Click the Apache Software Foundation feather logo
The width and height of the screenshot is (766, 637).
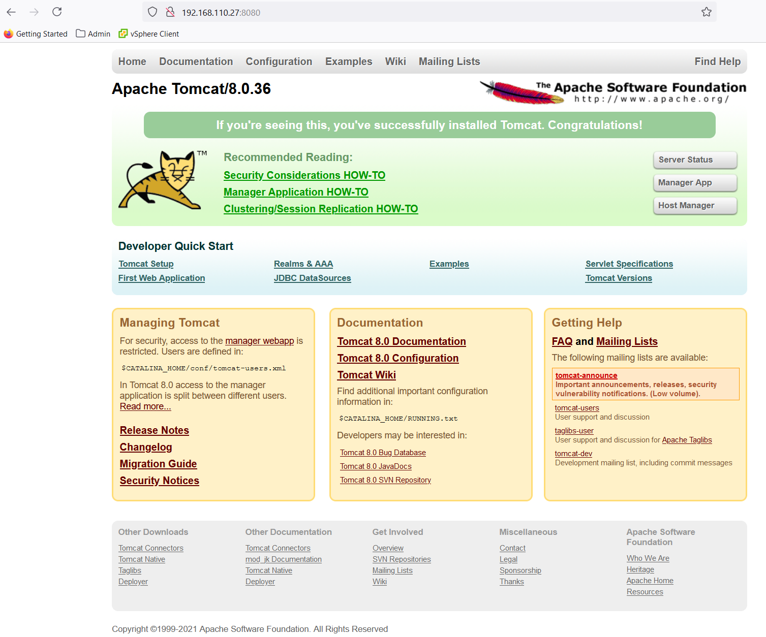pos(613,92)
